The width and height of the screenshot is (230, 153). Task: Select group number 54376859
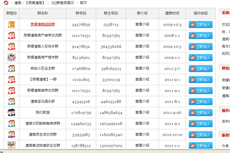[x=81, y=25]
